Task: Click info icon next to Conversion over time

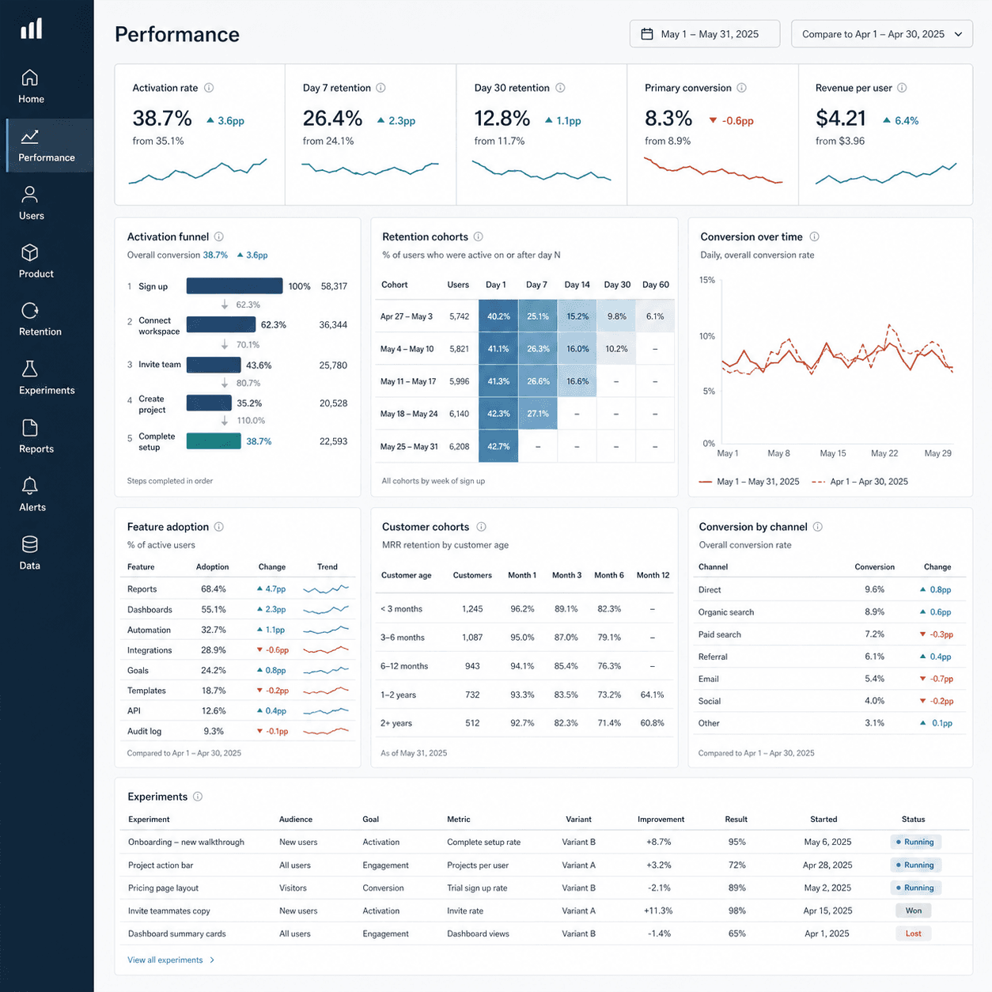Action: point(814,237)
